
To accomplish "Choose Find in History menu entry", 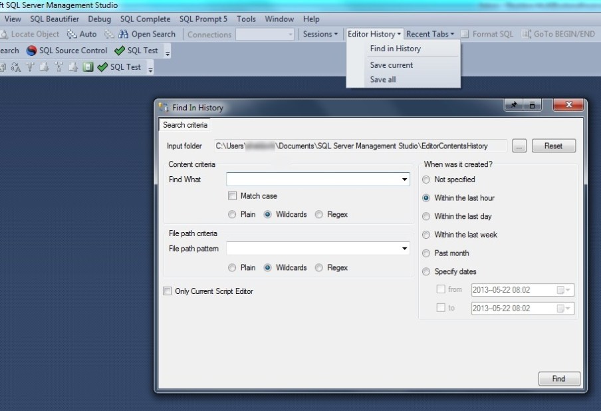I will pos(403,49).
